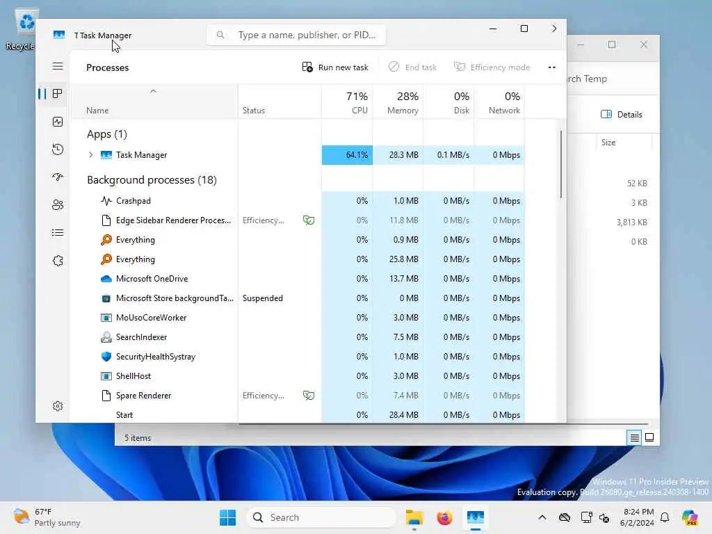The image size is (712, 534).
Task: Click the End task button
Action: pos(412,67)
